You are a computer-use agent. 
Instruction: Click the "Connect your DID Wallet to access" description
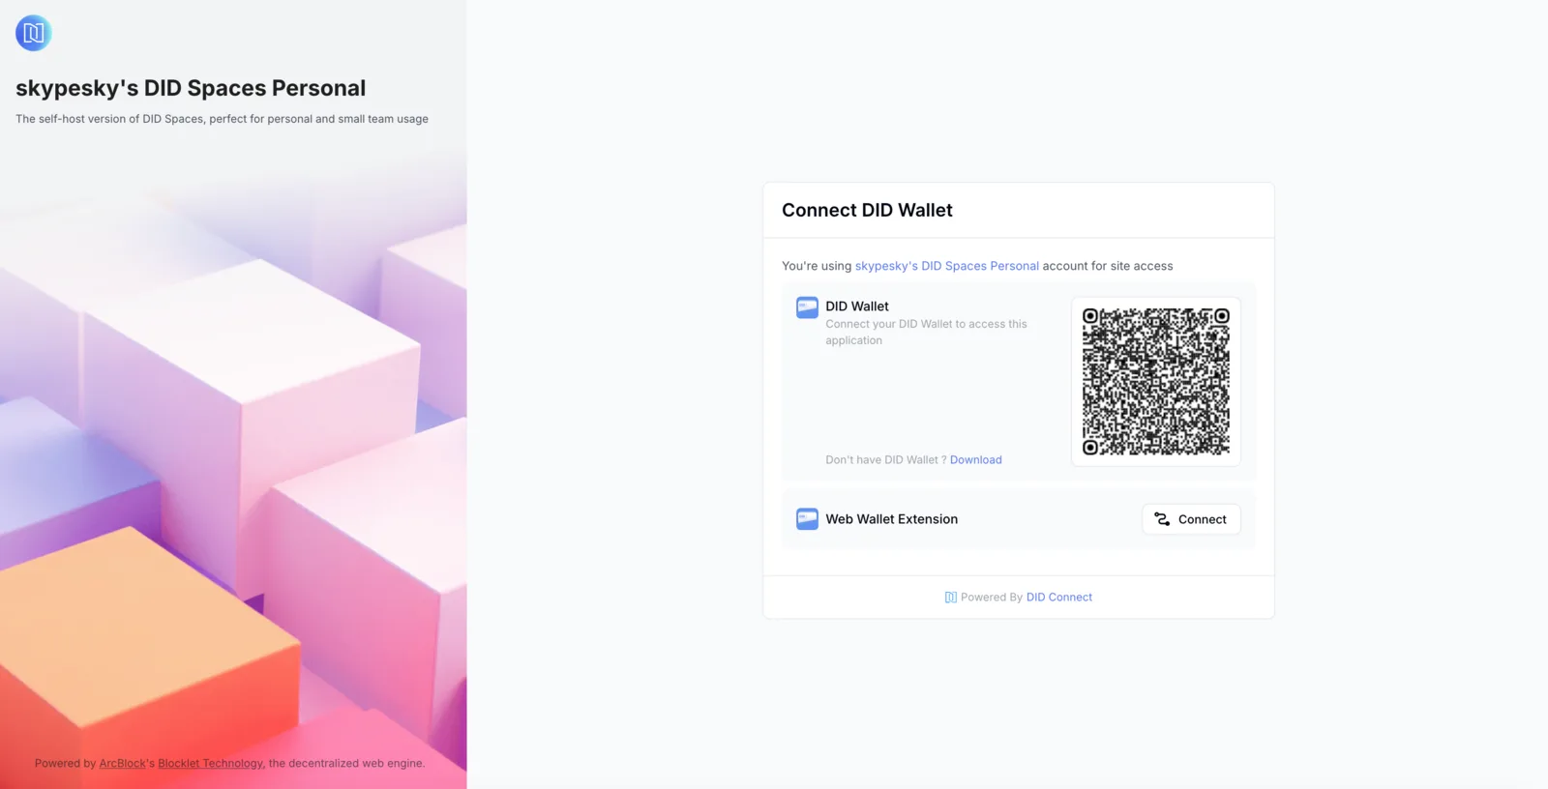click(926, 333)
